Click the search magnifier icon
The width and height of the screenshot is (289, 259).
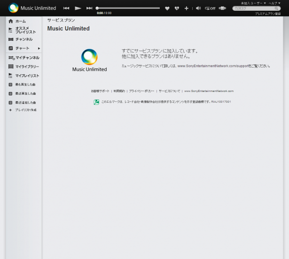pyautogui.click(x=276, y=8)
